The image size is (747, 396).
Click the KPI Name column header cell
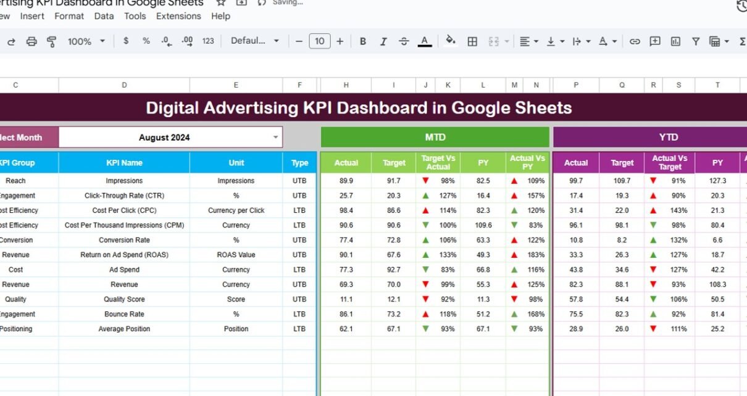pyautogui.click(x=124, y=163)
